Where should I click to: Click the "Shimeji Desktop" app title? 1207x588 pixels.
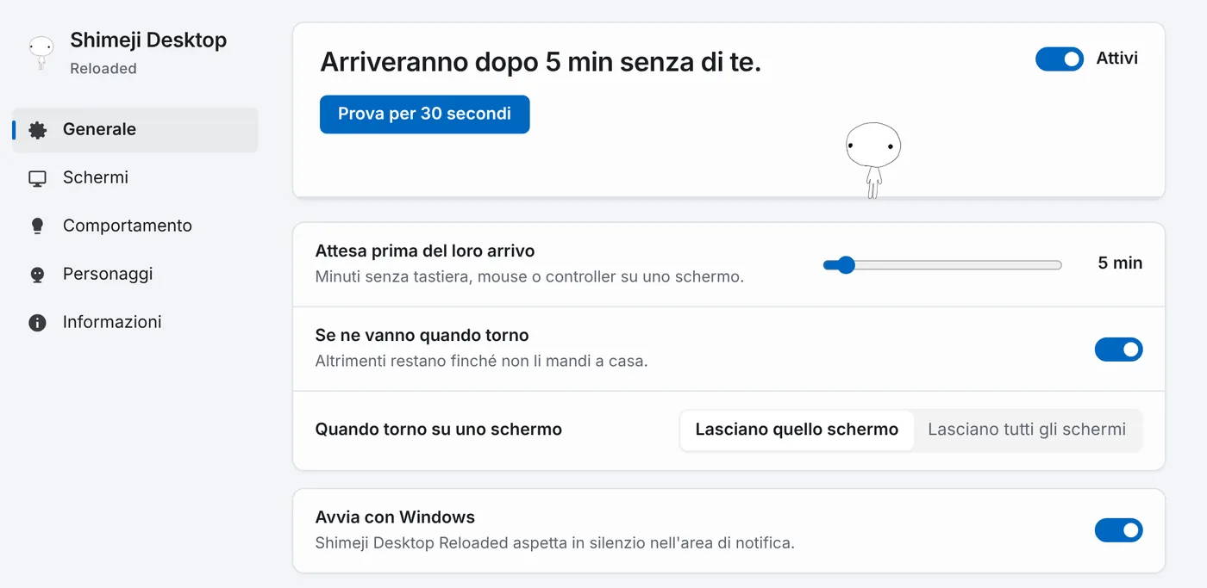tap(148, 40)
